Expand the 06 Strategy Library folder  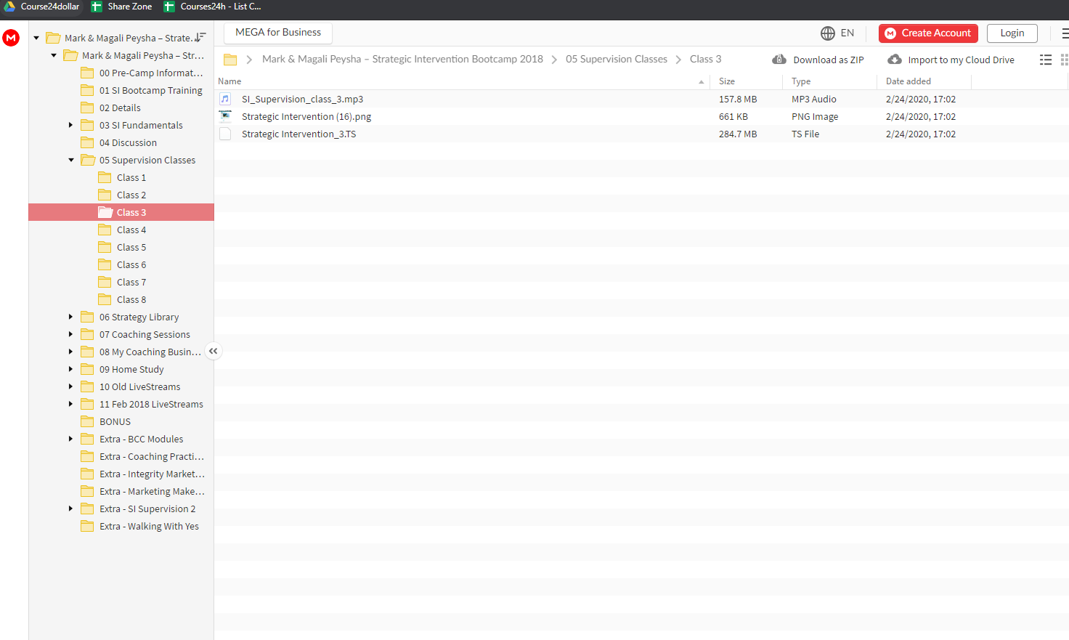pyautogui.click(x=70, y=317)
